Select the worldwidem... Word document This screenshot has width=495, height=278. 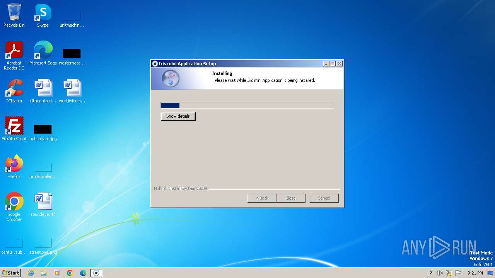(72, 91)
